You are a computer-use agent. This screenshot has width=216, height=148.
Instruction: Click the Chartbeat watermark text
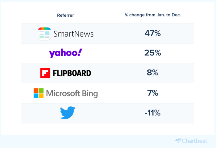pos(196,141)
